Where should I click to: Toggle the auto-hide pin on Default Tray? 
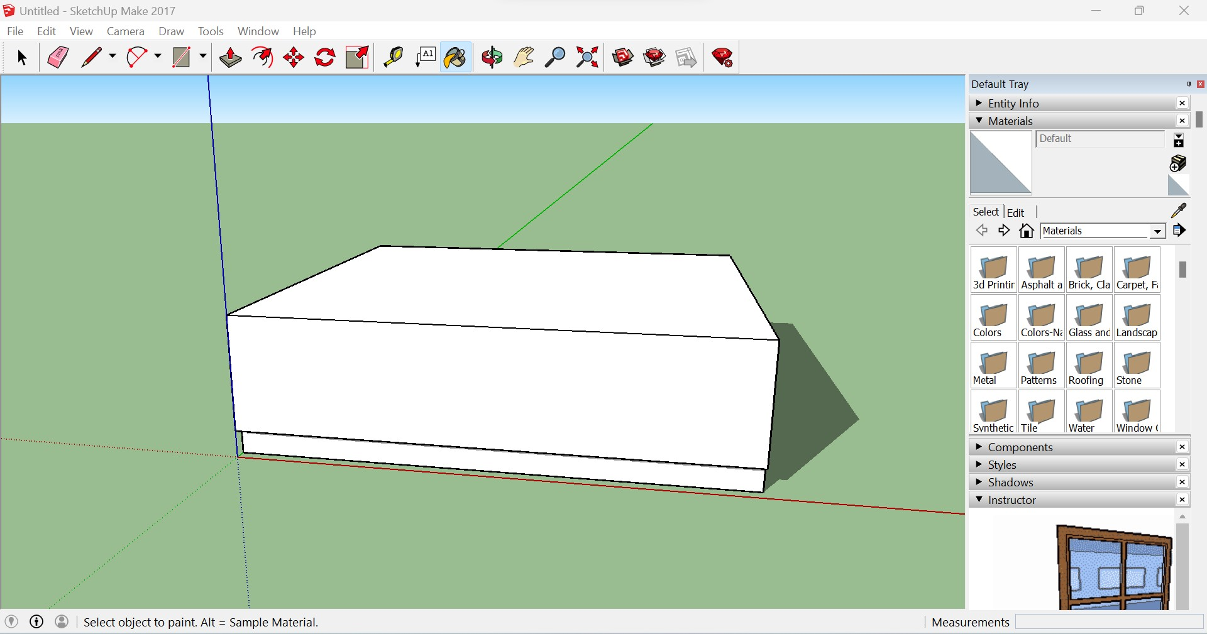pos(1188,84)
